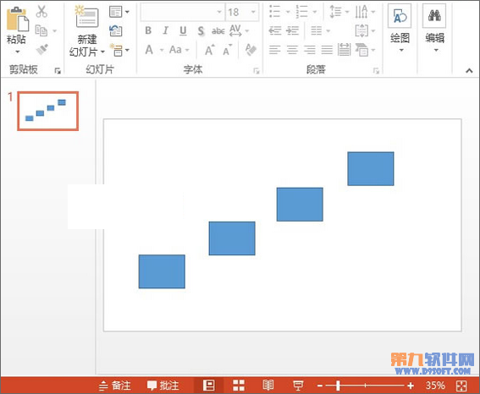Click the 备注 notes button
The image size is (480, 394).
click(115, 386)
